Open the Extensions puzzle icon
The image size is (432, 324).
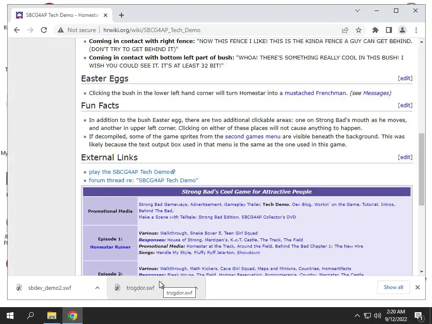tap(375, 30)
